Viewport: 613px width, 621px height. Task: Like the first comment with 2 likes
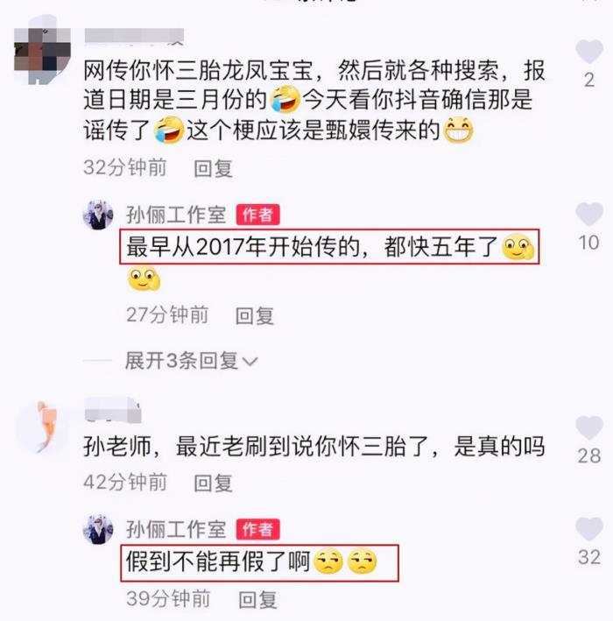coord(589,52)
